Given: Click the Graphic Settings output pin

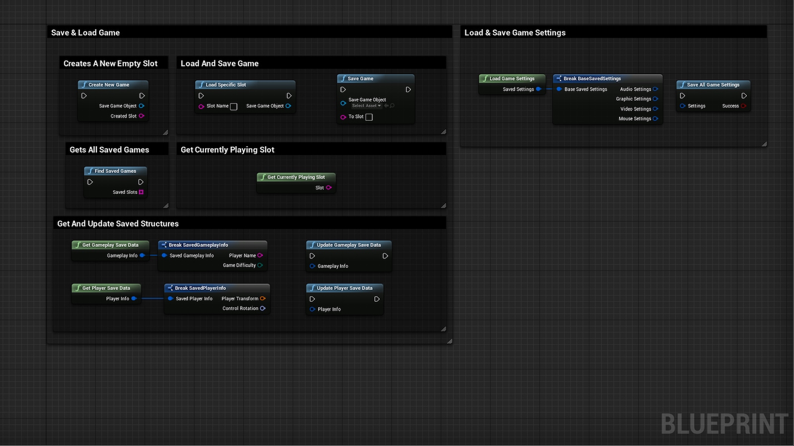Looking at the screenshot, I should pos(656,99).
